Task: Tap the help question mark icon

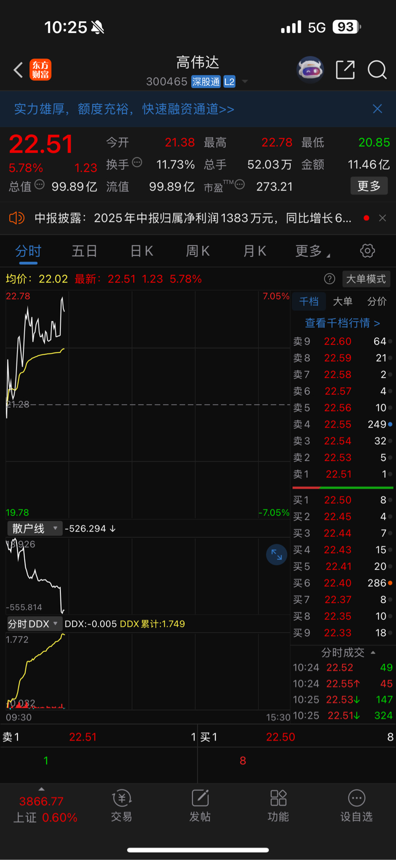Action: point(329,279)
